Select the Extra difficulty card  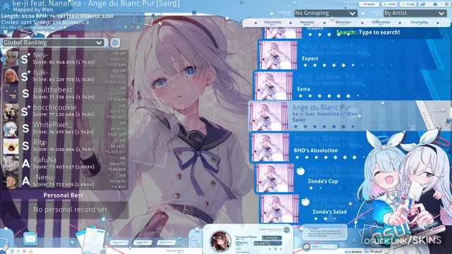352,85
